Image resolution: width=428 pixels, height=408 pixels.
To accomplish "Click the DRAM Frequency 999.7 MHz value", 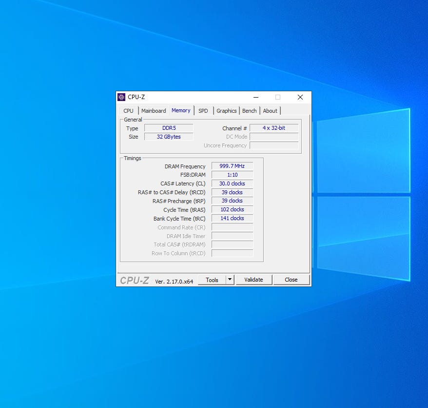I will coord(232,166).
